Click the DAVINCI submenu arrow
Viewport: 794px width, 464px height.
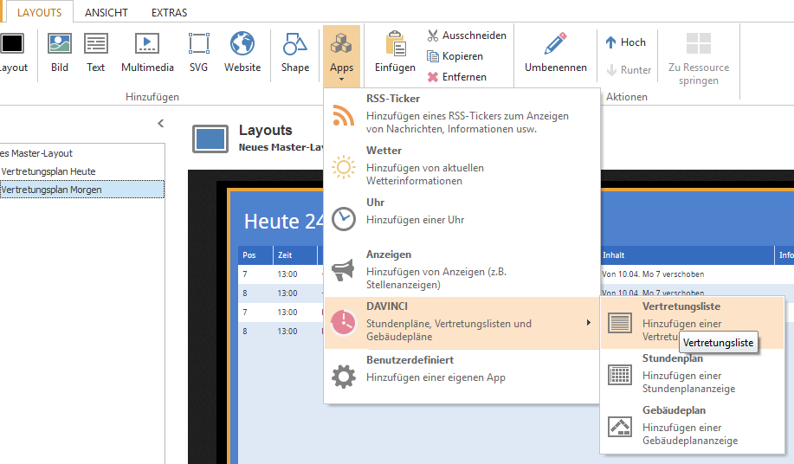(x=589, y=323)
